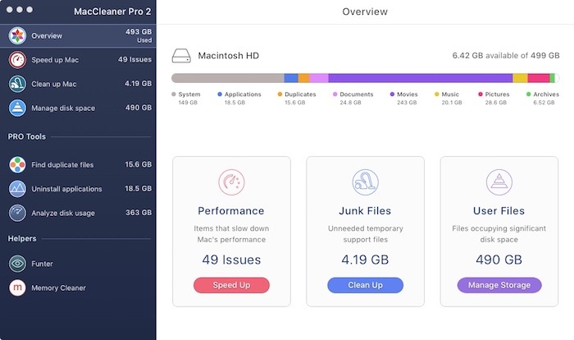Click the '149 GB' System size value

coord(188,103)
